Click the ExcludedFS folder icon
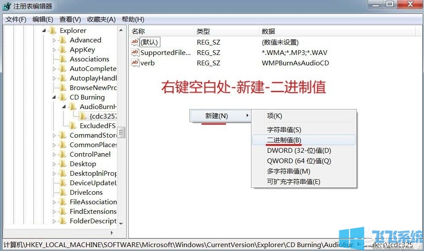This screenshot has height=251, width=424. click(72, 125)
